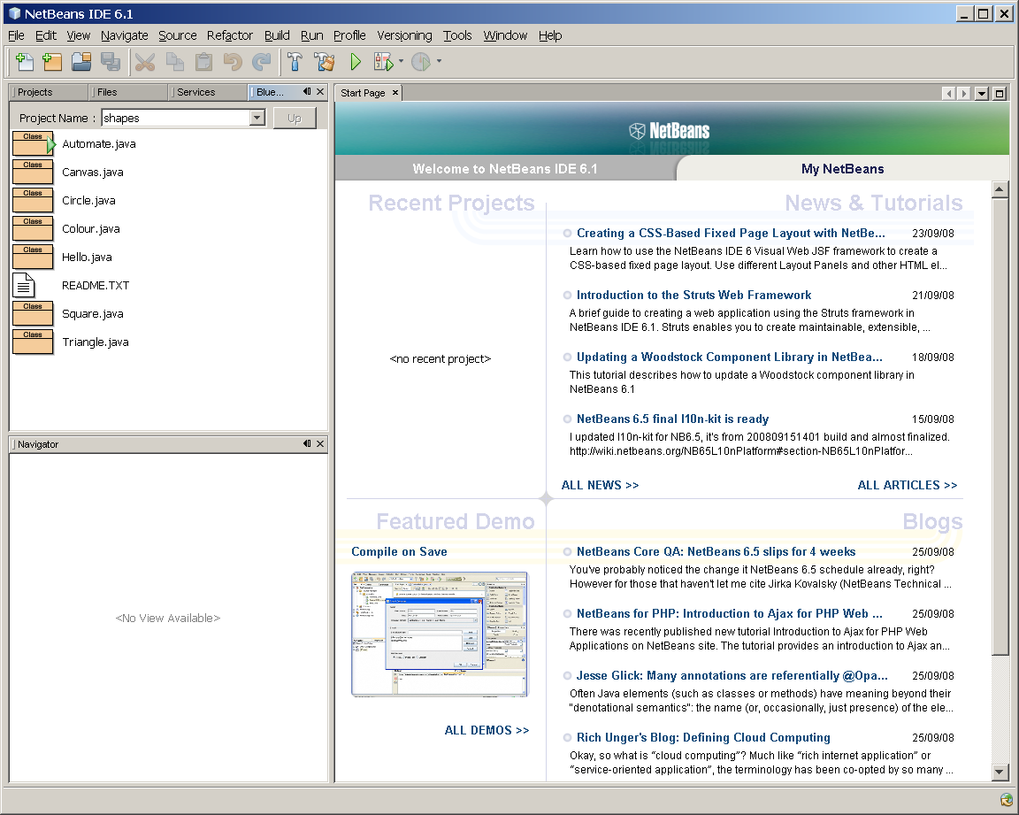
Task: Click the status bar notification icon
Action: pyautogui.click(x=1007, y=800)
